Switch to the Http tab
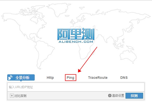152x107 pixels. tap(50, 78)
